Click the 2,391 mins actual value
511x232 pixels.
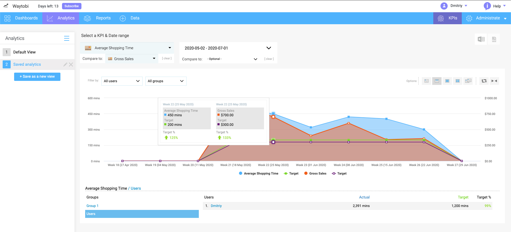point(361,206)
